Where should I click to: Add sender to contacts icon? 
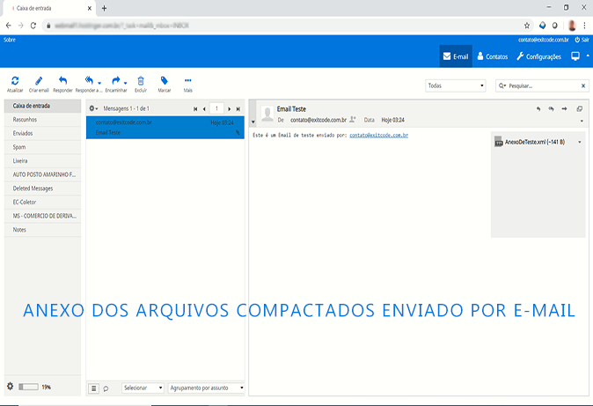(x=353, y=120)
